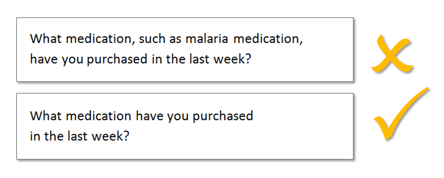
Task: Select the box containing the malaria medication question
Action: pos(185,49)
